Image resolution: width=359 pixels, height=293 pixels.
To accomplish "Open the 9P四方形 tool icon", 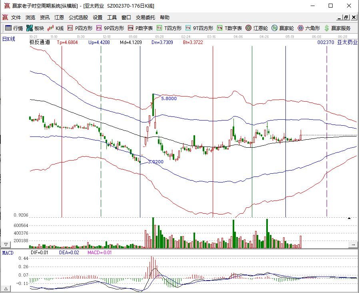I will (99, 28).
